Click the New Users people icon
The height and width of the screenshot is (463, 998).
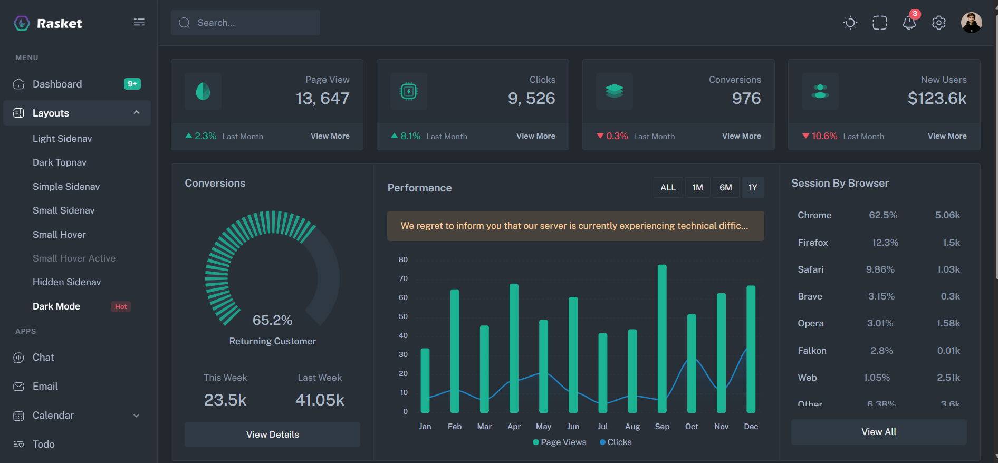pyautogui.click(x=820, y=91)
